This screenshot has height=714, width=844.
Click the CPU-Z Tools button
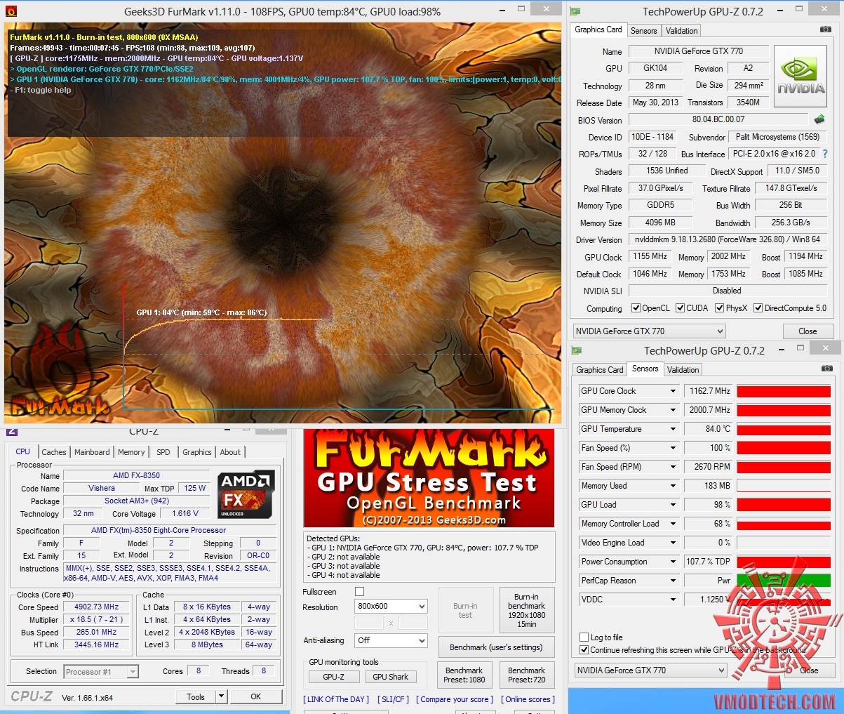click(x=196, y=696)
